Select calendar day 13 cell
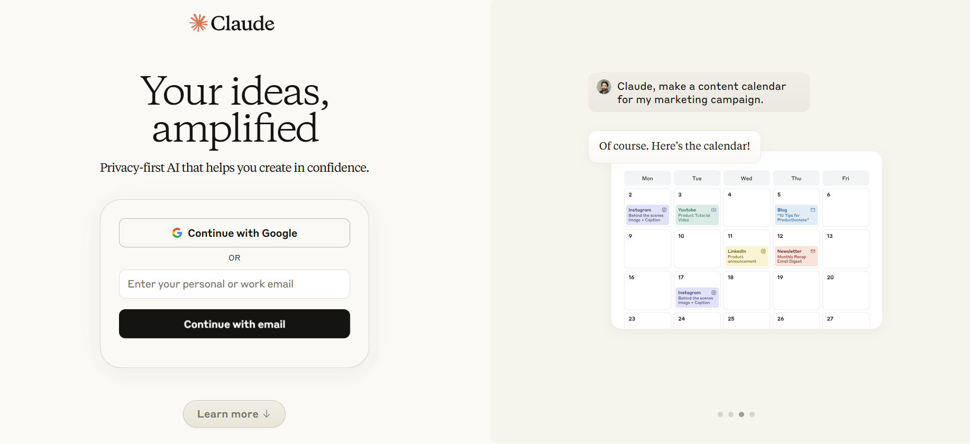Screen dimensions: 970x444 [846, 249]
